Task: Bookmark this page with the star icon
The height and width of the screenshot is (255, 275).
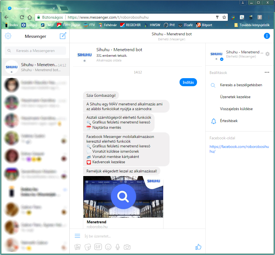Action: click(x=224, y=17)
